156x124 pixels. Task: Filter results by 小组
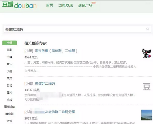(x=10, y=71)
